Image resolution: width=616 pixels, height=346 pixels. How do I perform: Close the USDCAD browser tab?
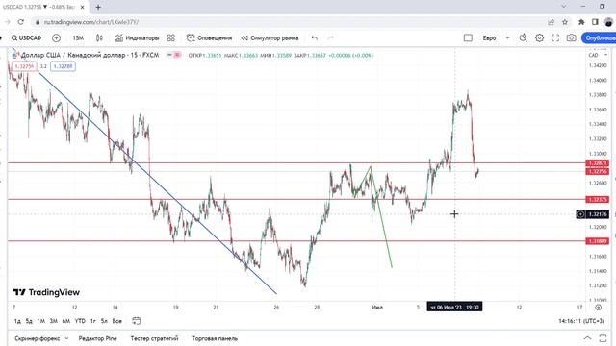tap(82, 7)
